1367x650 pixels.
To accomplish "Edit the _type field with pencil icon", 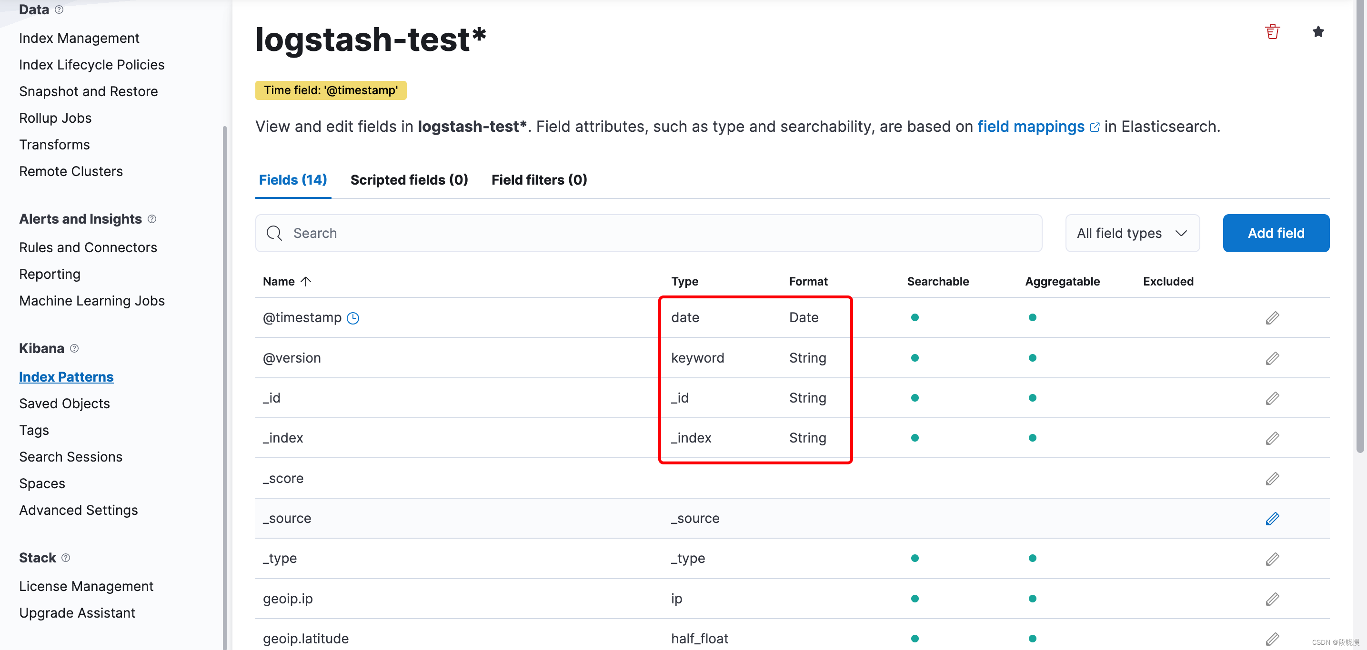I will (x=1272, y=559).
